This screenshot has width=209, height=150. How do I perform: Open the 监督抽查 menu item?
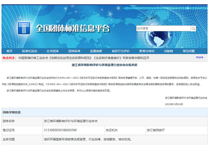tap(96, 51)
